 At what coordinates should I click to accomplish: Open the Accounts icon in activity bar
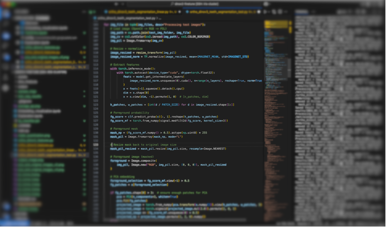6,206
